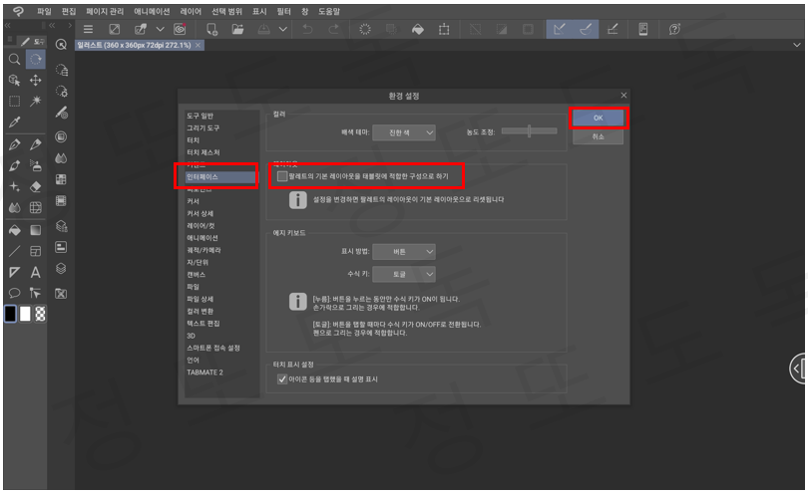Enable tablet-friendly palette layout checkbox
The height and width of the screenshot is (493, 808).
tap(282, 176)
